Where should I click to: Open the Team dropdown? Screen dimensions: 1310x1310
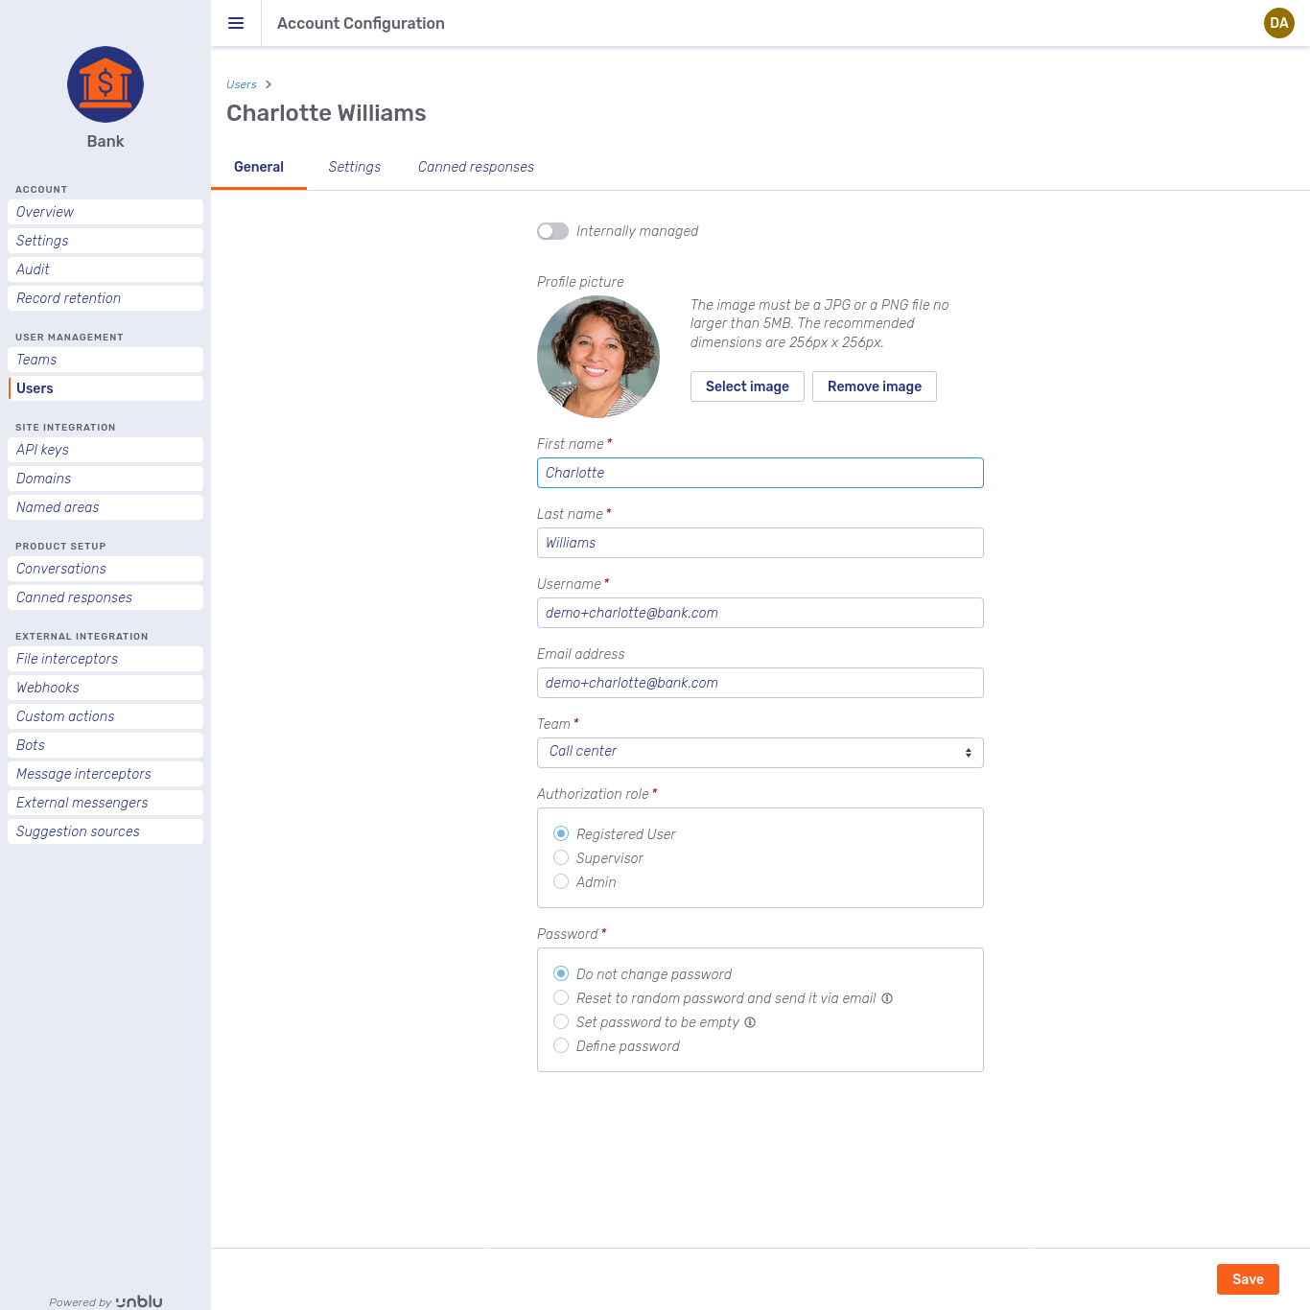click(x=760, y=753)
